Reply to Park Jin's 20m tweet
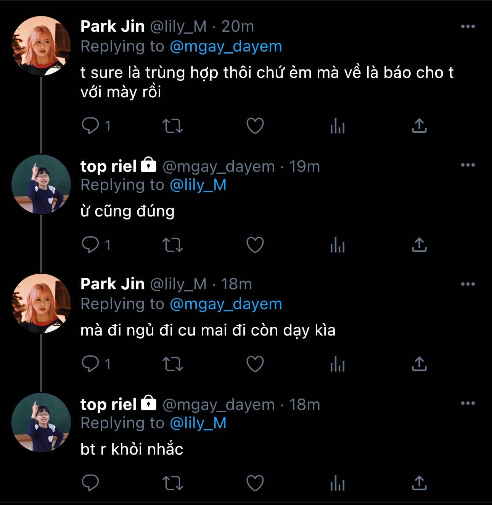 pyautogui.click(x=90, y=126)
